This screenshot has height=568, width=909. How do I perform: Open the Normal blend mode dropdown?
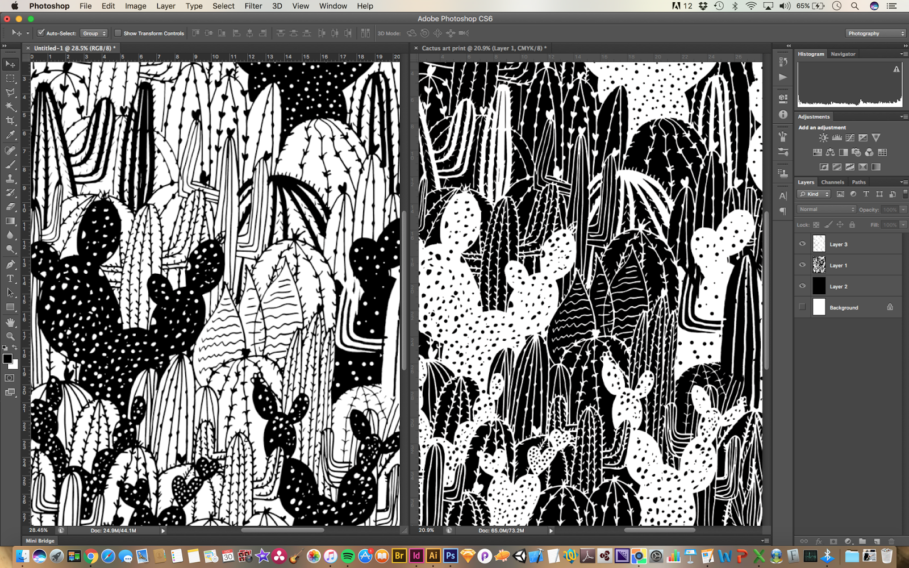pyautogui.click(x=827, y=210)
